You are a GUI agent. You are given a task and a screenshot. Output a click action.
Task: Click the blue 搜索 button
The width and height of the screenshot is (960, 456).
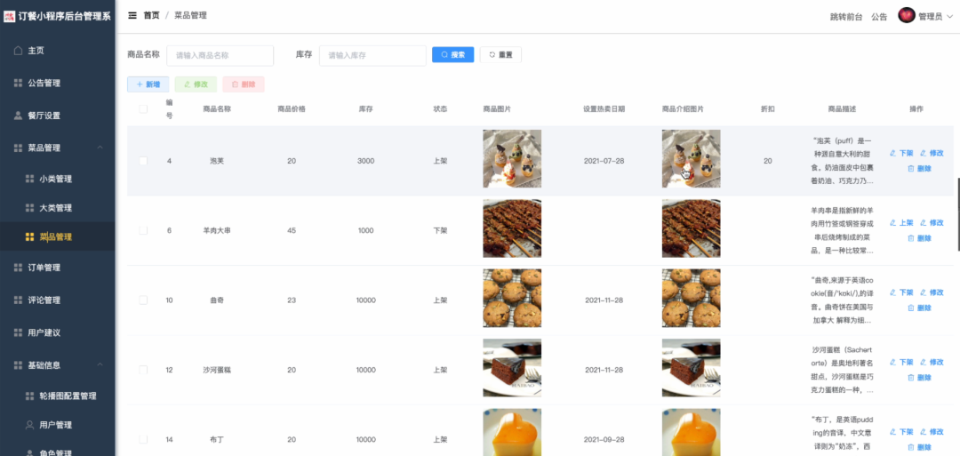453,54
